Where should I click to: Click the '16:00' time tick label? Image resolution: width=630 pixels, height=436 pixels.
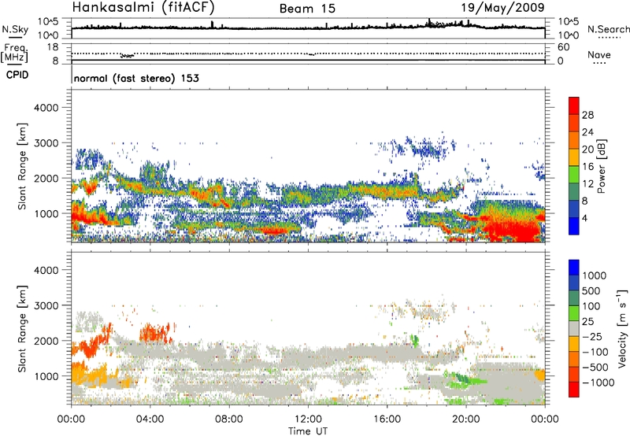tap(387, 419)
